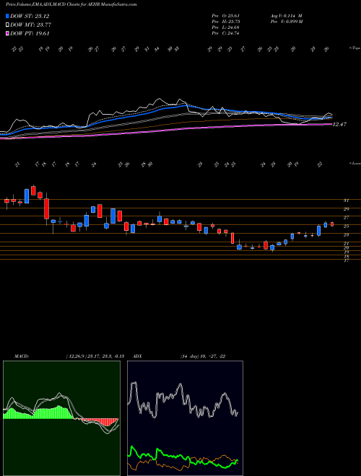This screenshot has height=476, width=361.
Task: Click the price axis label 29
Action: (x=346, y=209)
